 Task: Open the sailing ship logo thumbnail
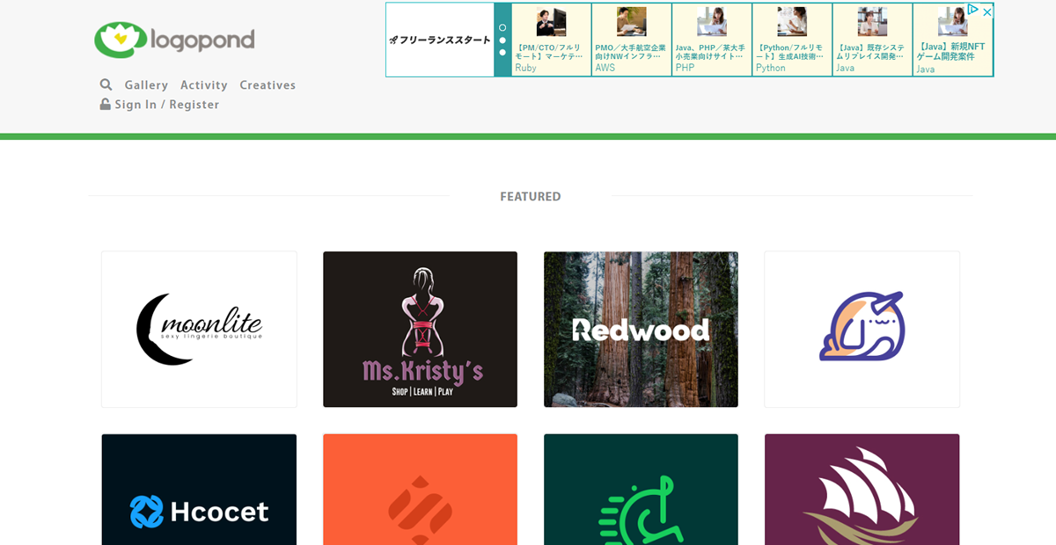(x=862, y=490)
